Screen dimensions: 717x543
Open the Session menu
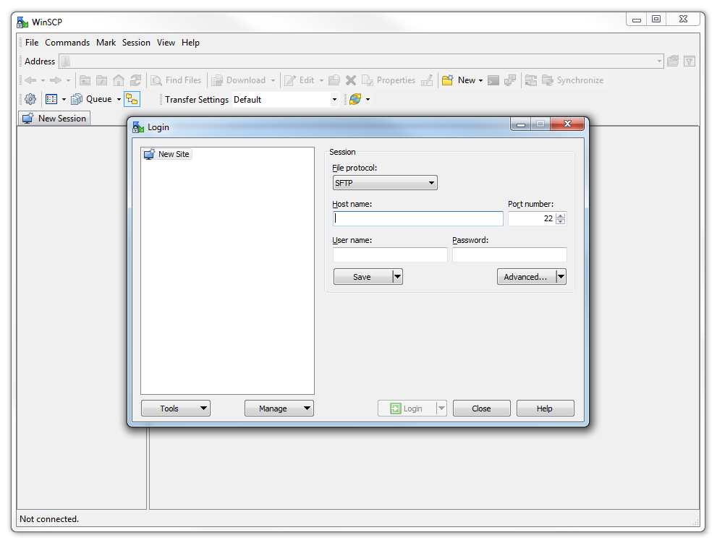[x=136, y=43]
